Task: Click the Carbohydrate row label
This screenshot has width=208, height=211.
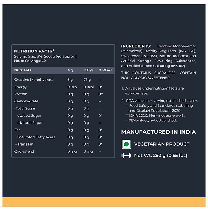Action: pos(26,101)
